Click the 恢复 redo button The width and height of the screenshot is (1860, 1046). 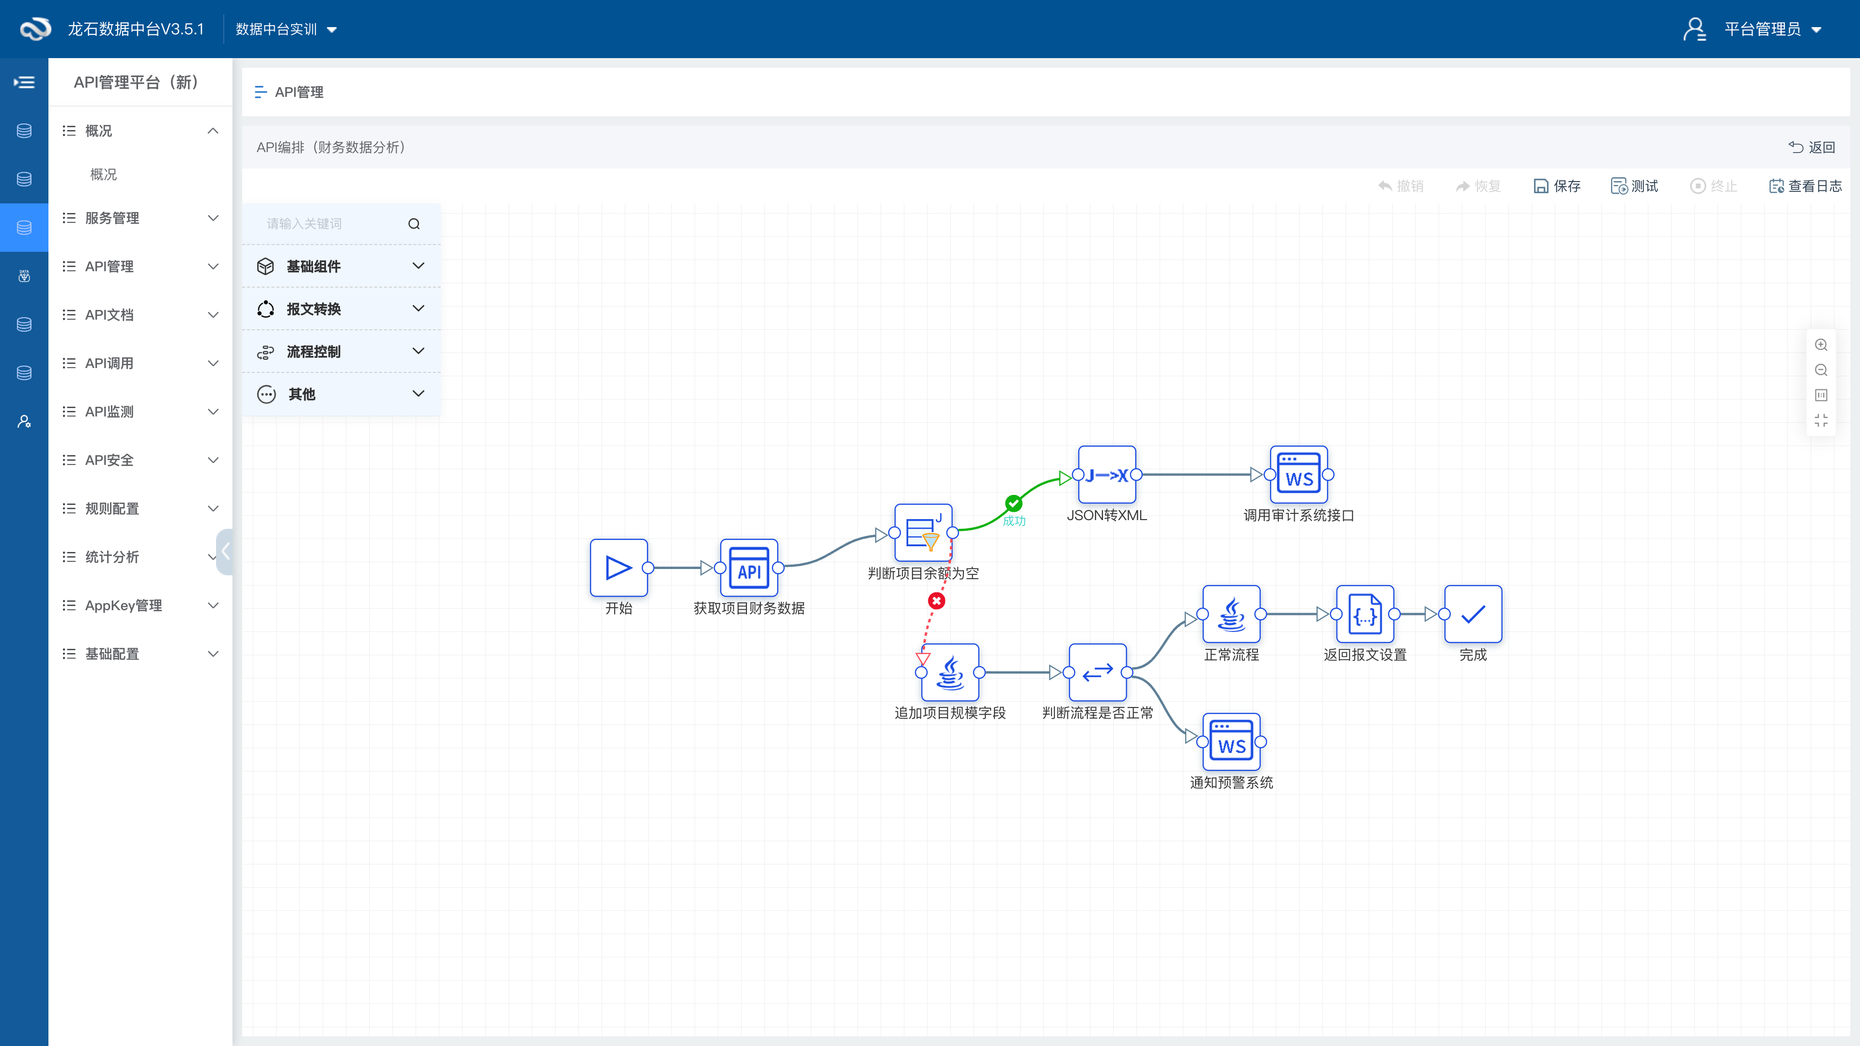click(1478, 186)
